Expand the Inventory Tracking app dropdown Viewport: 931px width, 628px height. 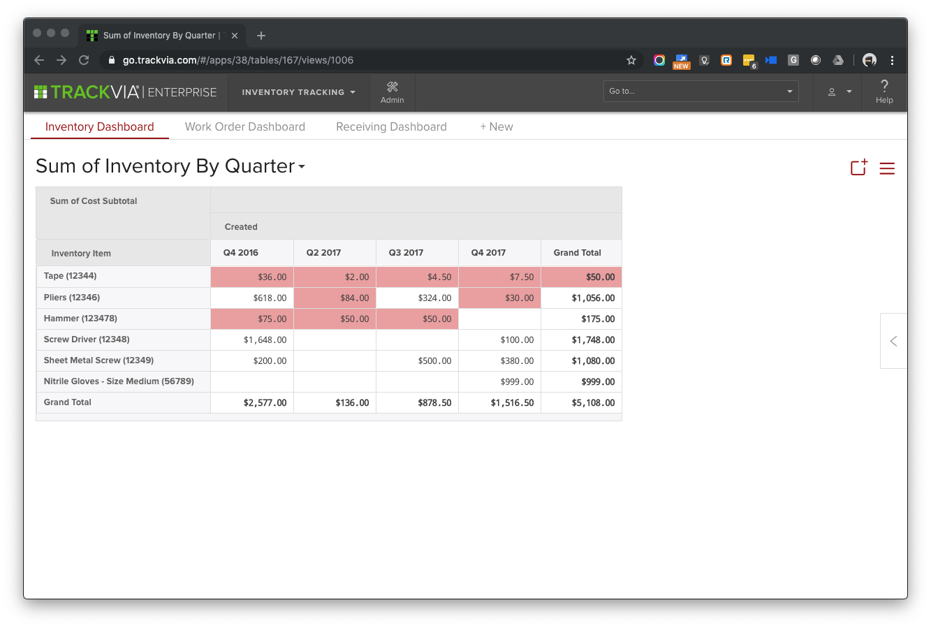point(298,92)
